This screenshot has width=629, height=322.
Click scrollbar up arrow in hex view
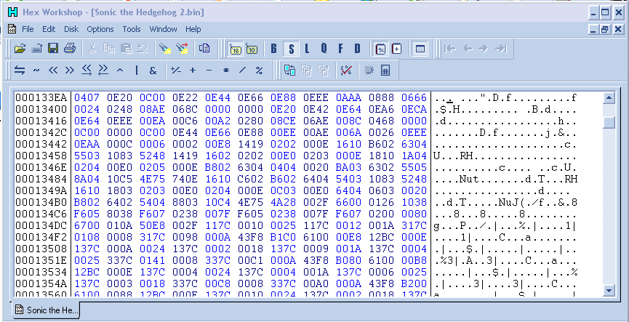click(609, 97)
